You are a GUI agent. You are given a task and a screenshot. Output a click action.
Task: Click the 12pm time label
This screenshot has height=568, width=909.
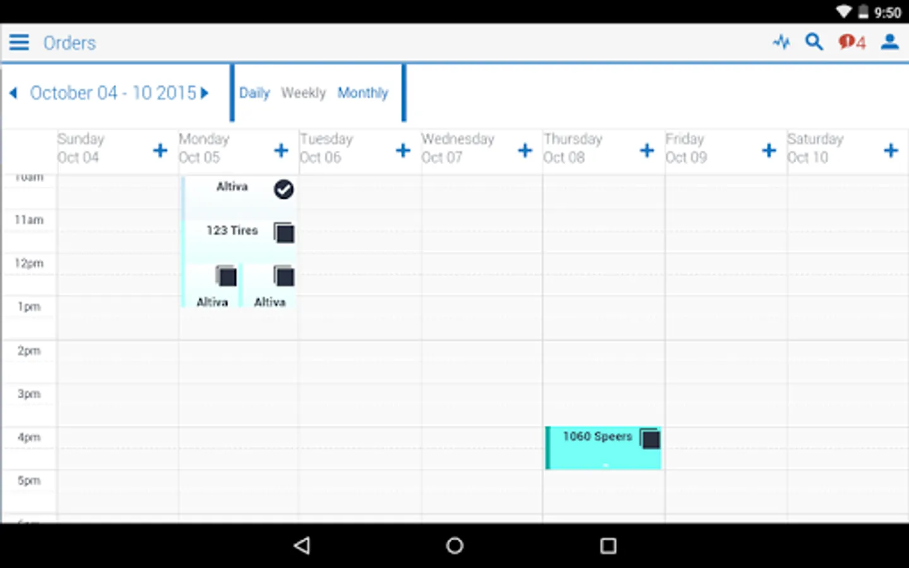click(29, 263)
